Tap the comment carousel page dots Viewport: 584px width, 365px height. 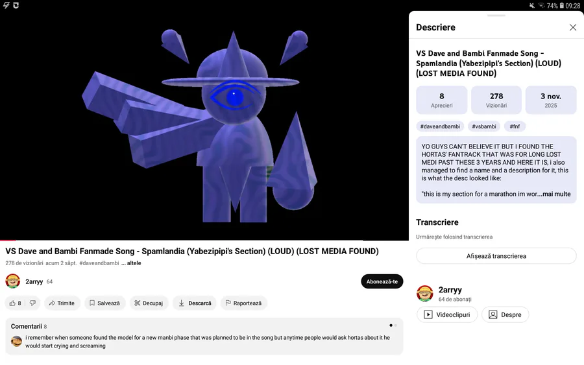coord(393,325)
